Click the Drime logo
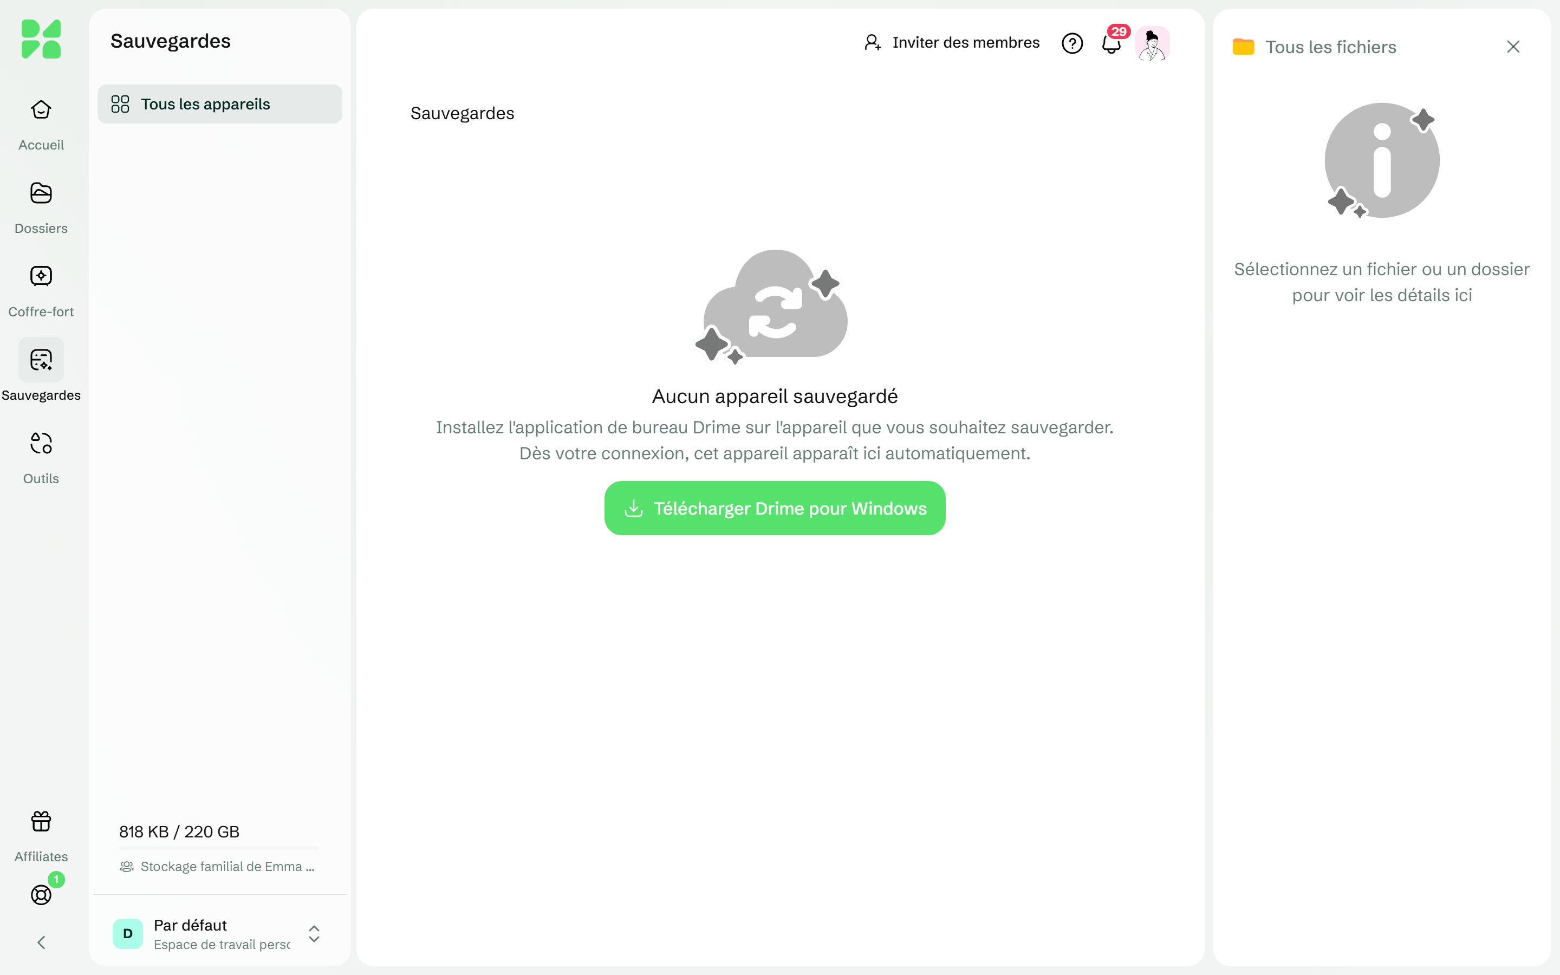The width and height of the screenshot is (1560, 975). click(41, 38)
